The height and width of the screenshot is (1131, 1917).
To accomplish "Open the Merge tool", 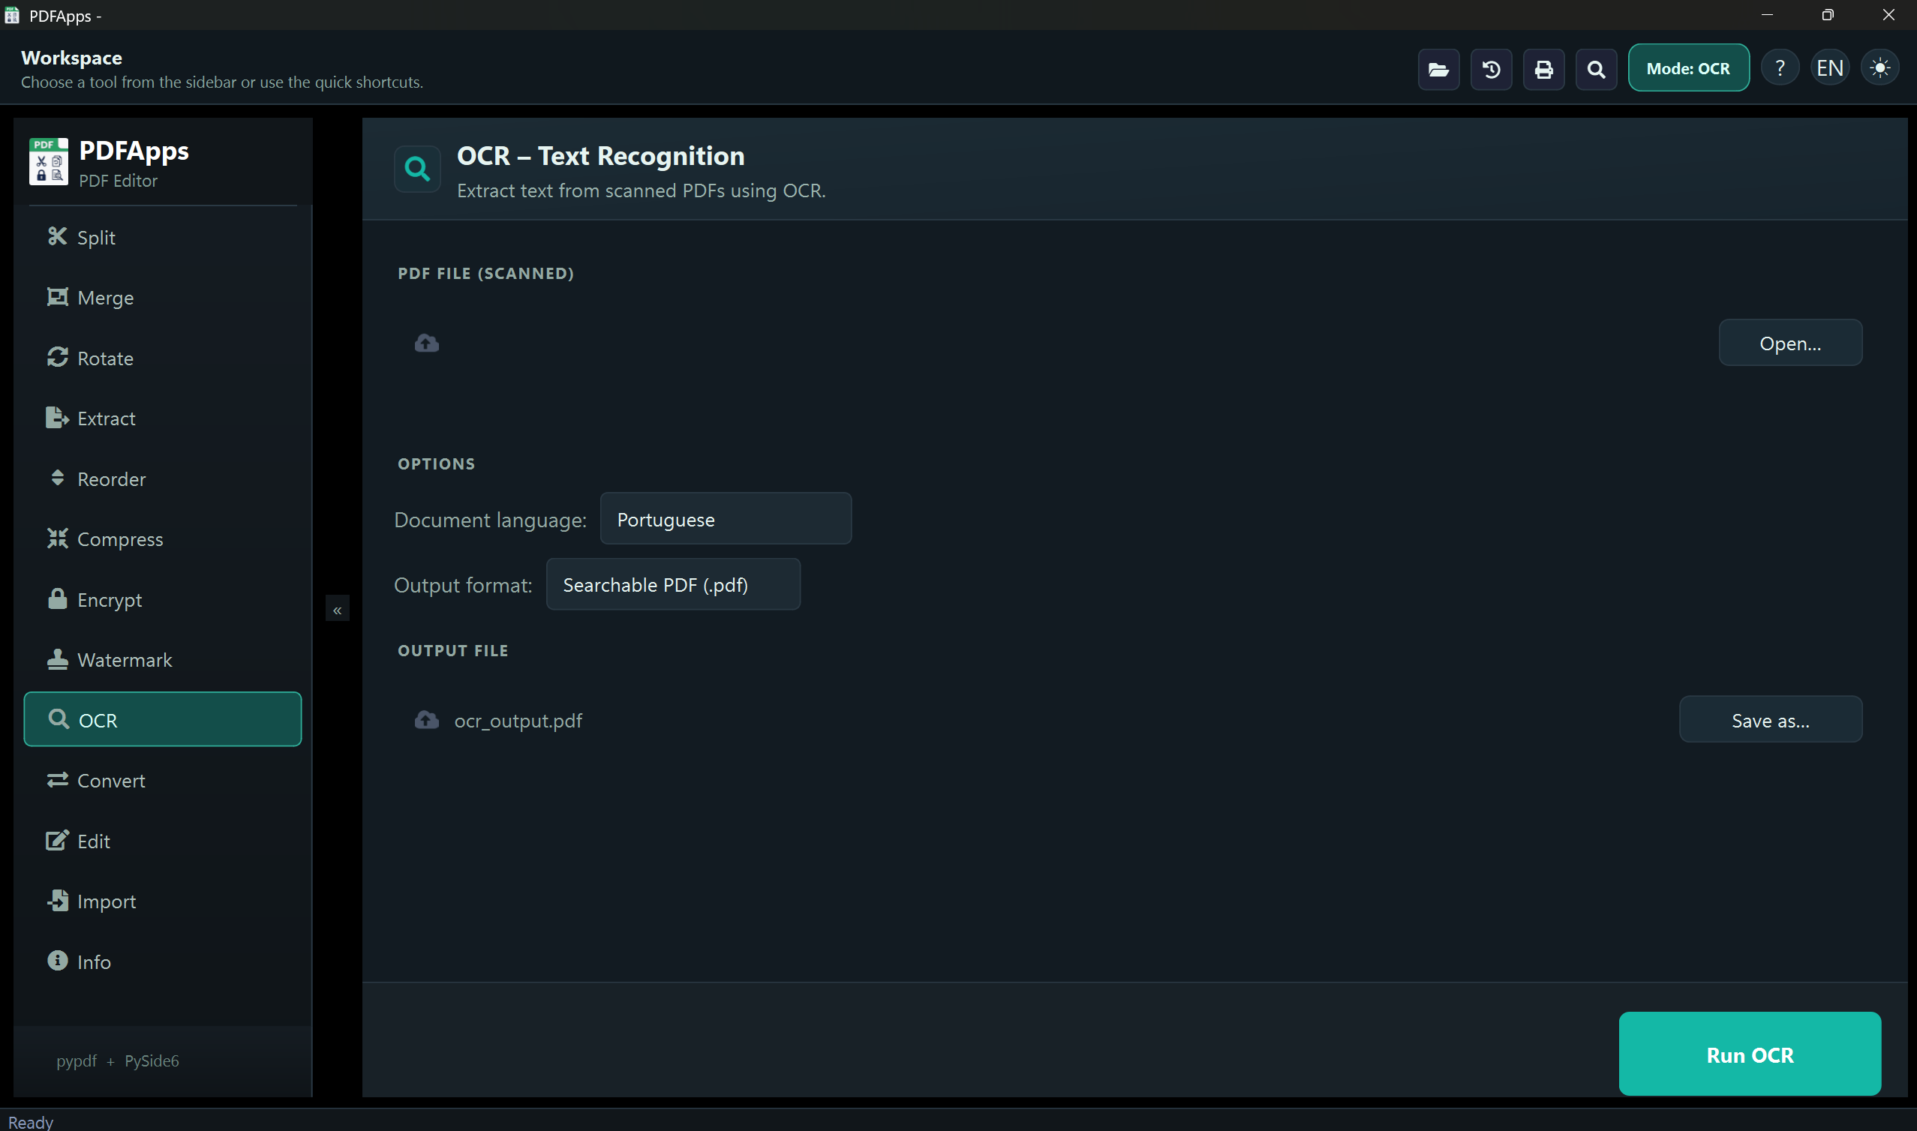I will 162,297.
